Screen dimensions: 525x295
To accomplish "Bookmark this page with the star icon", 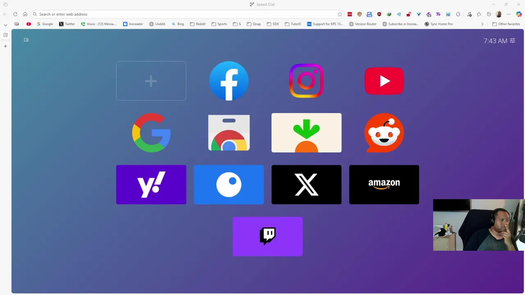I will coord(340,14).
